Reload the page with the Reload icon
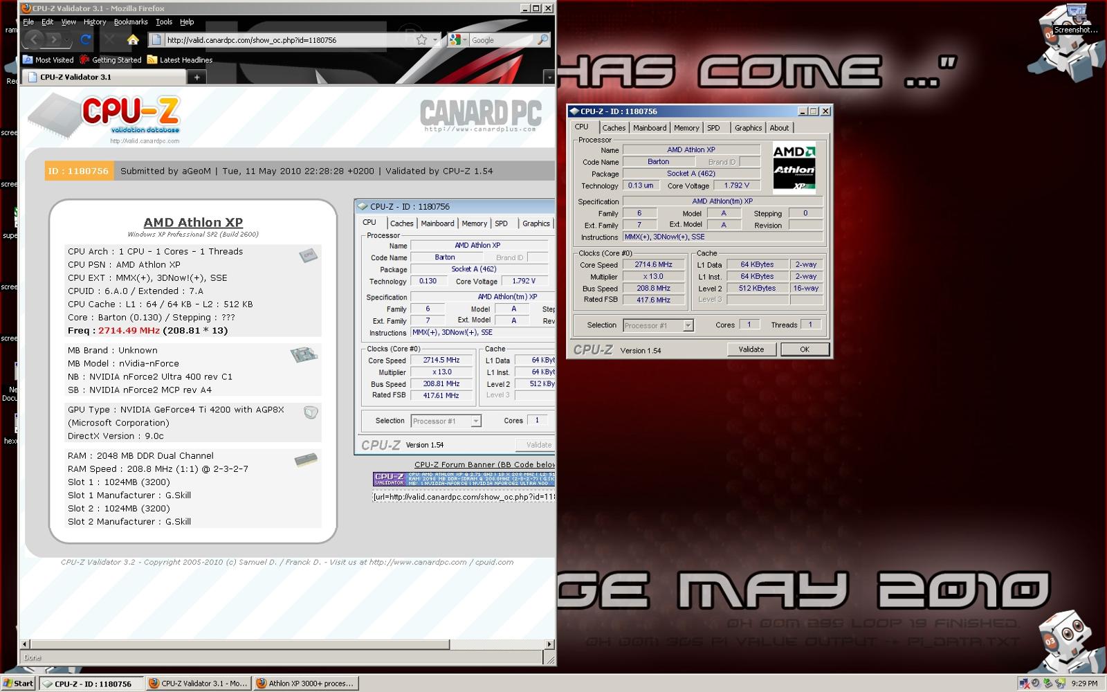1107x692 pixels. point(86,39)
